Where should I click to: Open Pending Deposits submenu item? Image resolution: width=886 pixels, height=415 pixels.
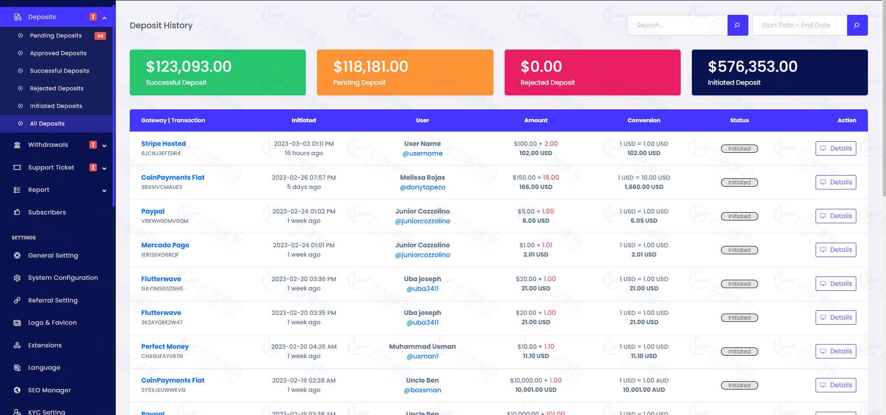56,36
